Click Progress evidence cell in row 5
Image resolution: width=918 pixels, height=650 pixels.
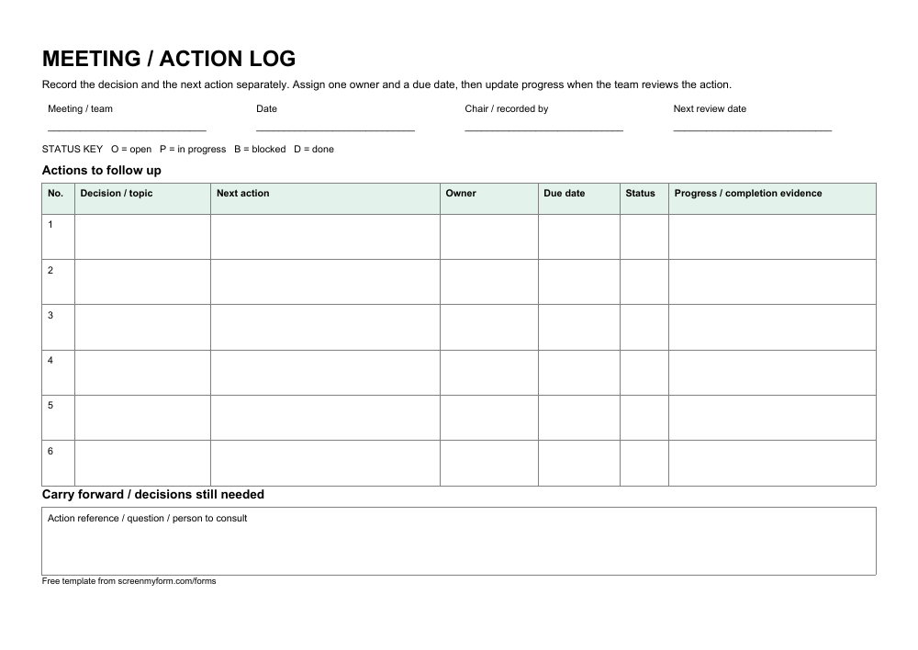point(773,418)
